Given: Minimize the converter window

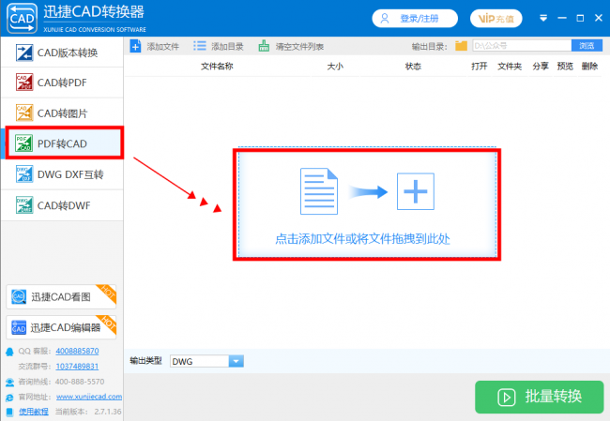Looking at the screenshot, I should pyautogui.click(x=562, y=18).
